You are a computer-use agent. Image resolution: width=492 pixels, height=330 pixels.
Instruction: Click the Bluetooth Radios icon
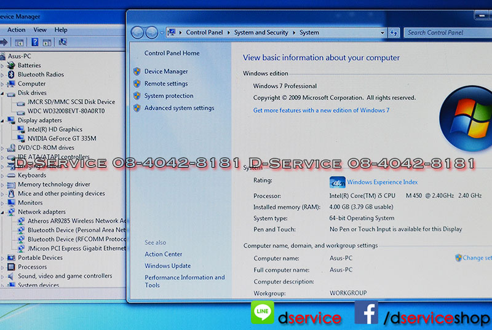[x=11, y=74]
